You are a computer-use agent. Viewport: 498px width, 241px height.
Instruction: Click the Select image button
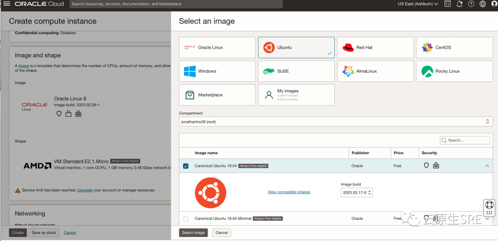coord(193,232)
